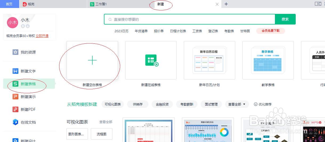Click the 查看全部 link beside 可视化图表
The height and width of the screenshot is (142, 325).
[106, 122]
